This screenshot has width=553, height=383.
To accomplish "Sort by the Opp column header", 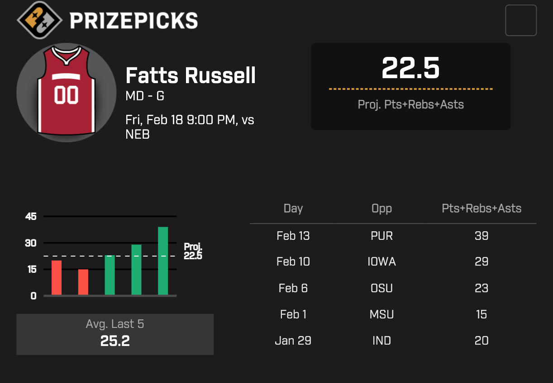I will (381, 209).
